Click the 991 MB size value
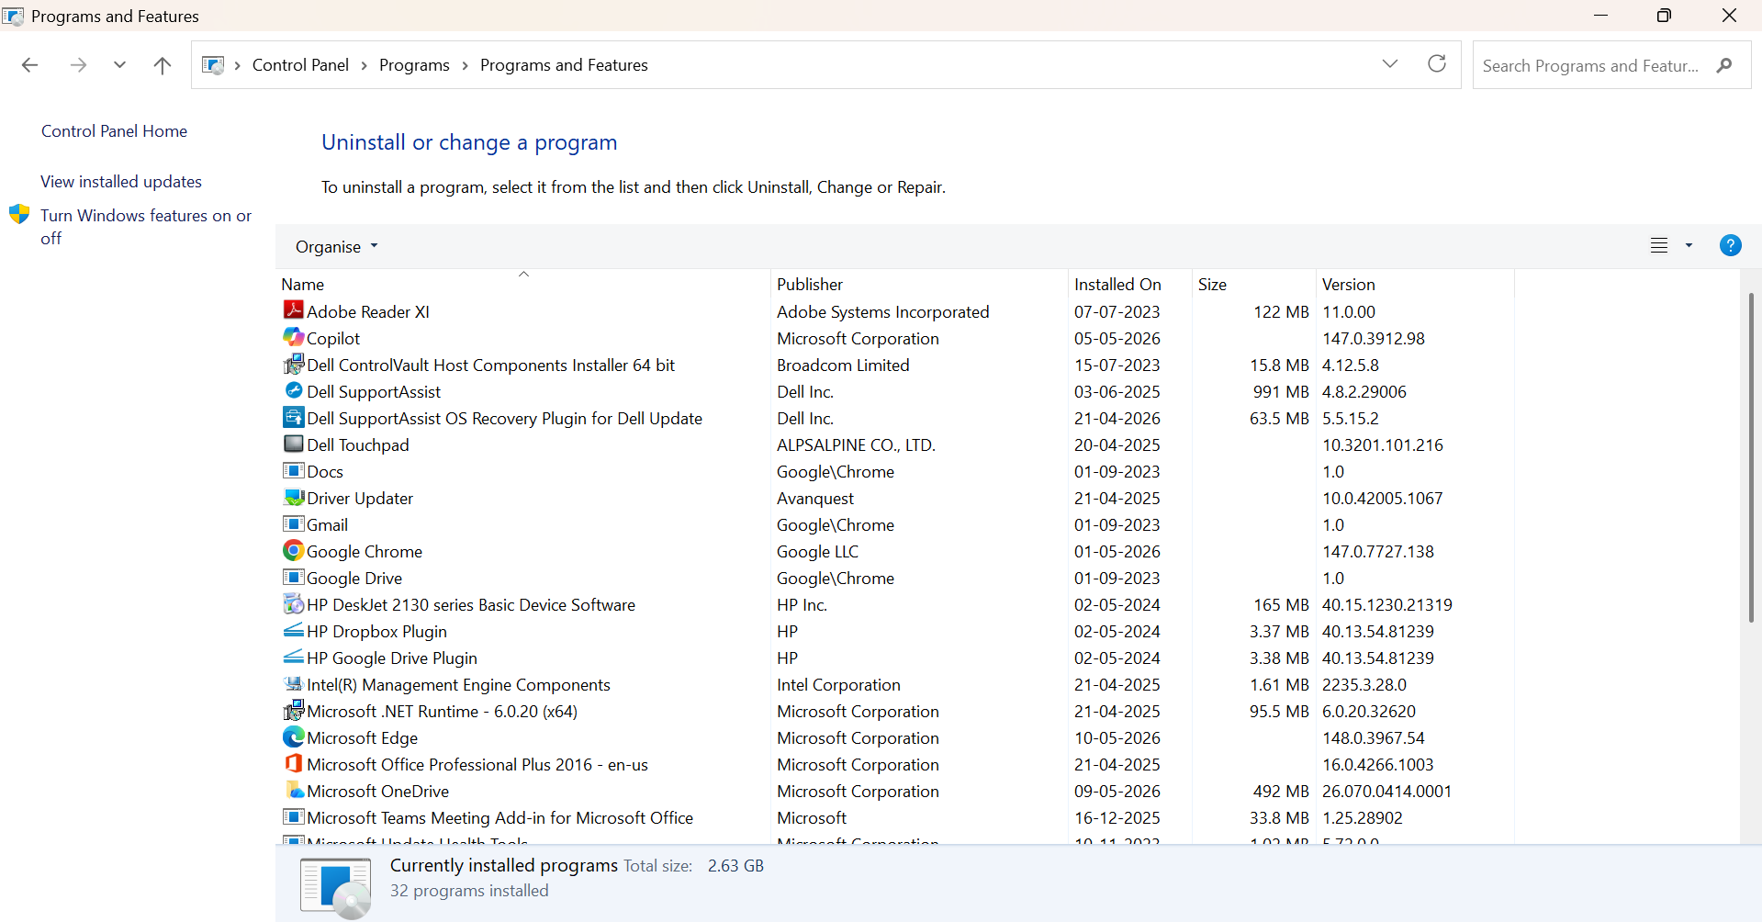 [1281, 392]
